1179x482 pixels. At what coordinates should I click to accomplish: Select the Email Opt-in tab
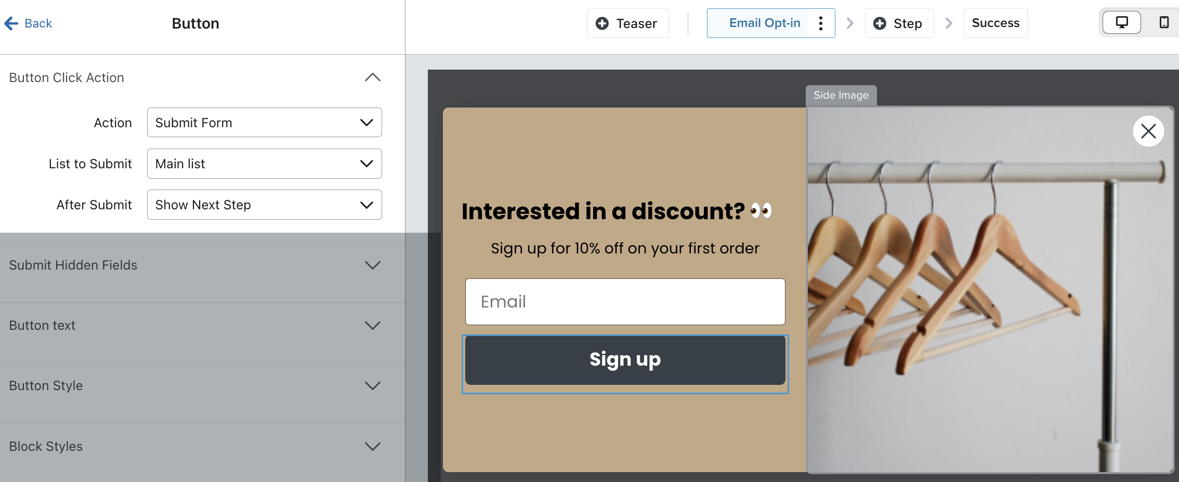tap(764, 23)
